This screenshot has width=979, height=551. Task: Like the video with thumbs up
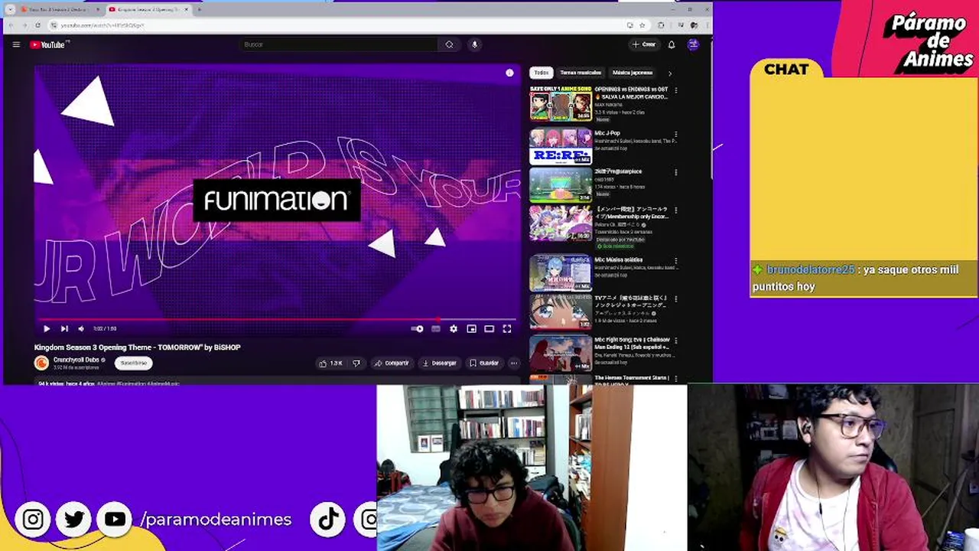coord(330,363)
